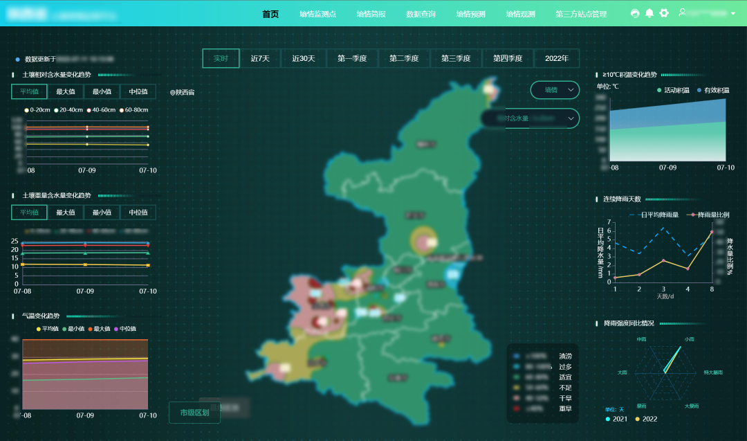Click the user profile avatar icon
Screen dimensions: 747x441
[x=682, y=12]
